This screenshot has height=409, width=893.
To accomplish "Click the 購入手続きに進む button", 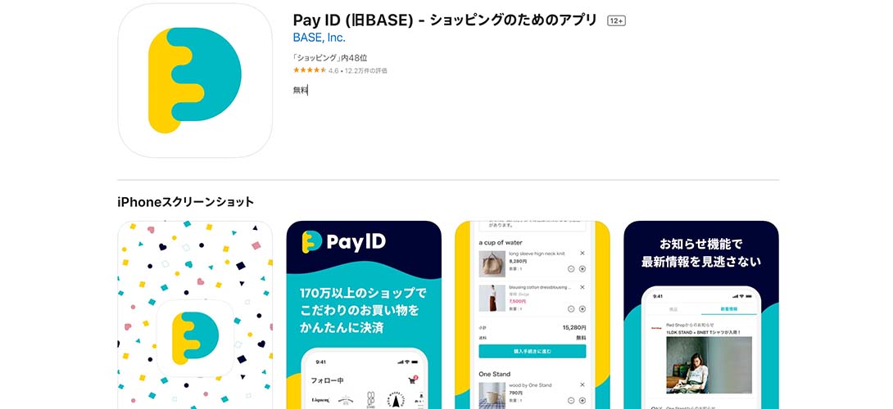I will point(532,351).
